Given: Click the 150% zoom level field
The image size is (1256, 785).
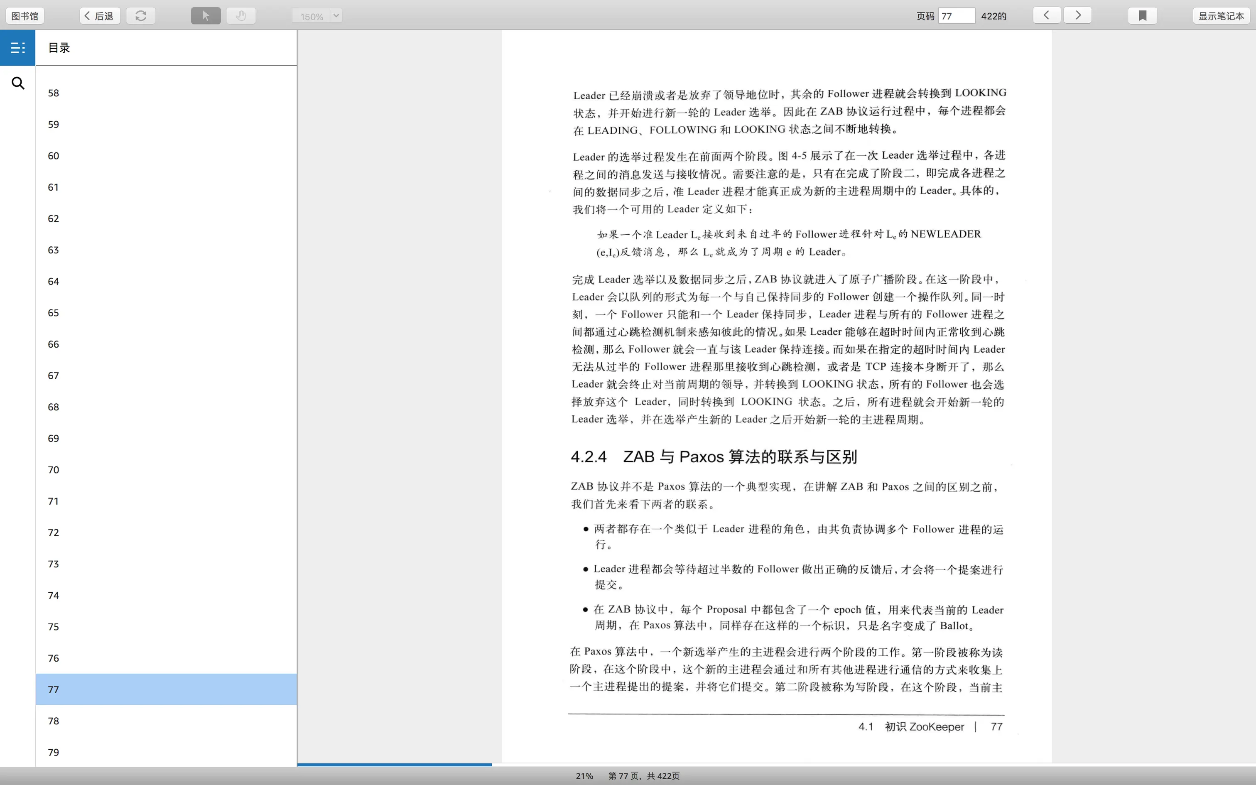Looking at the screenshot, I should (x=312, y=16).
